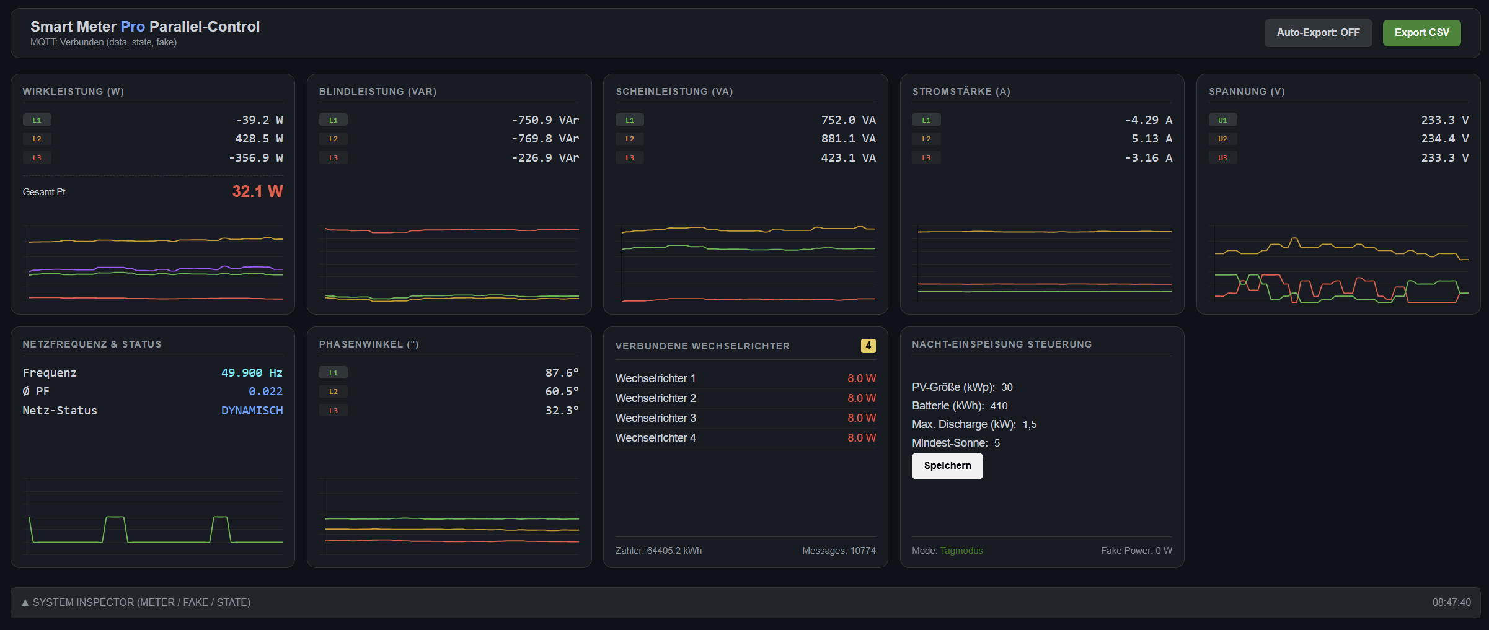The width and height of the screenshot is (1489, 630).
Task: Click the L3 badge in Phasenwinkel panel
Action: coord(334,411)
